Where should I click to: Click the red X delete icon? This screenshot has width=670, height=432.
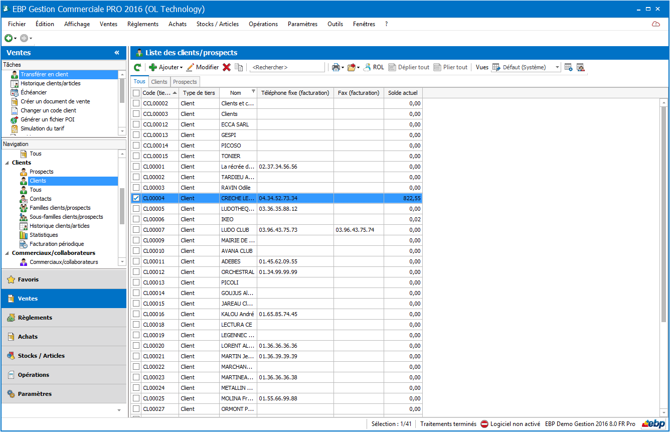pyautogui.click(x=227, y=67)
